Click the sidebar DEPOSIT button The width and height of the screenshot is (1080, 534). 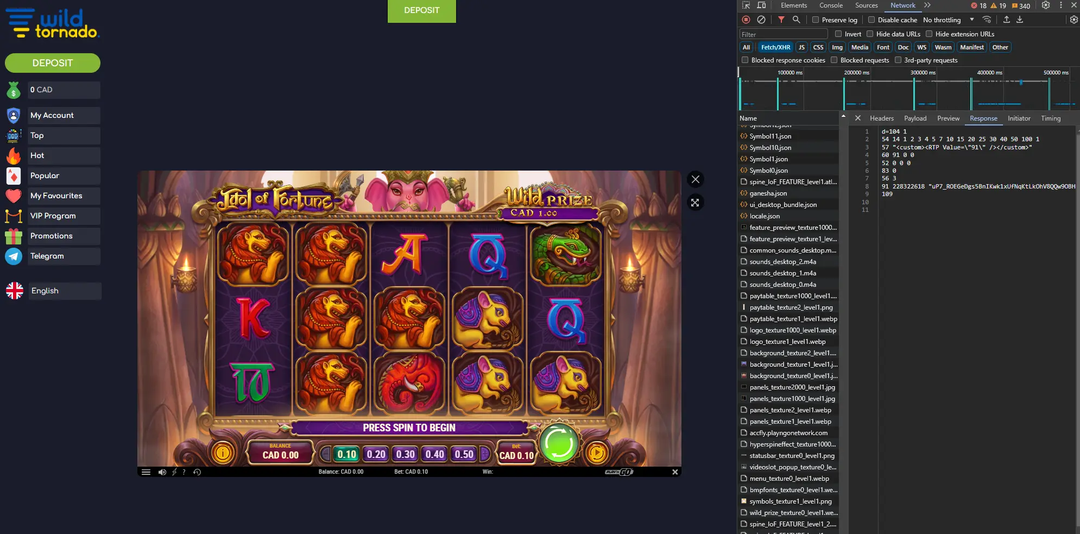click(x=53, y=63)
